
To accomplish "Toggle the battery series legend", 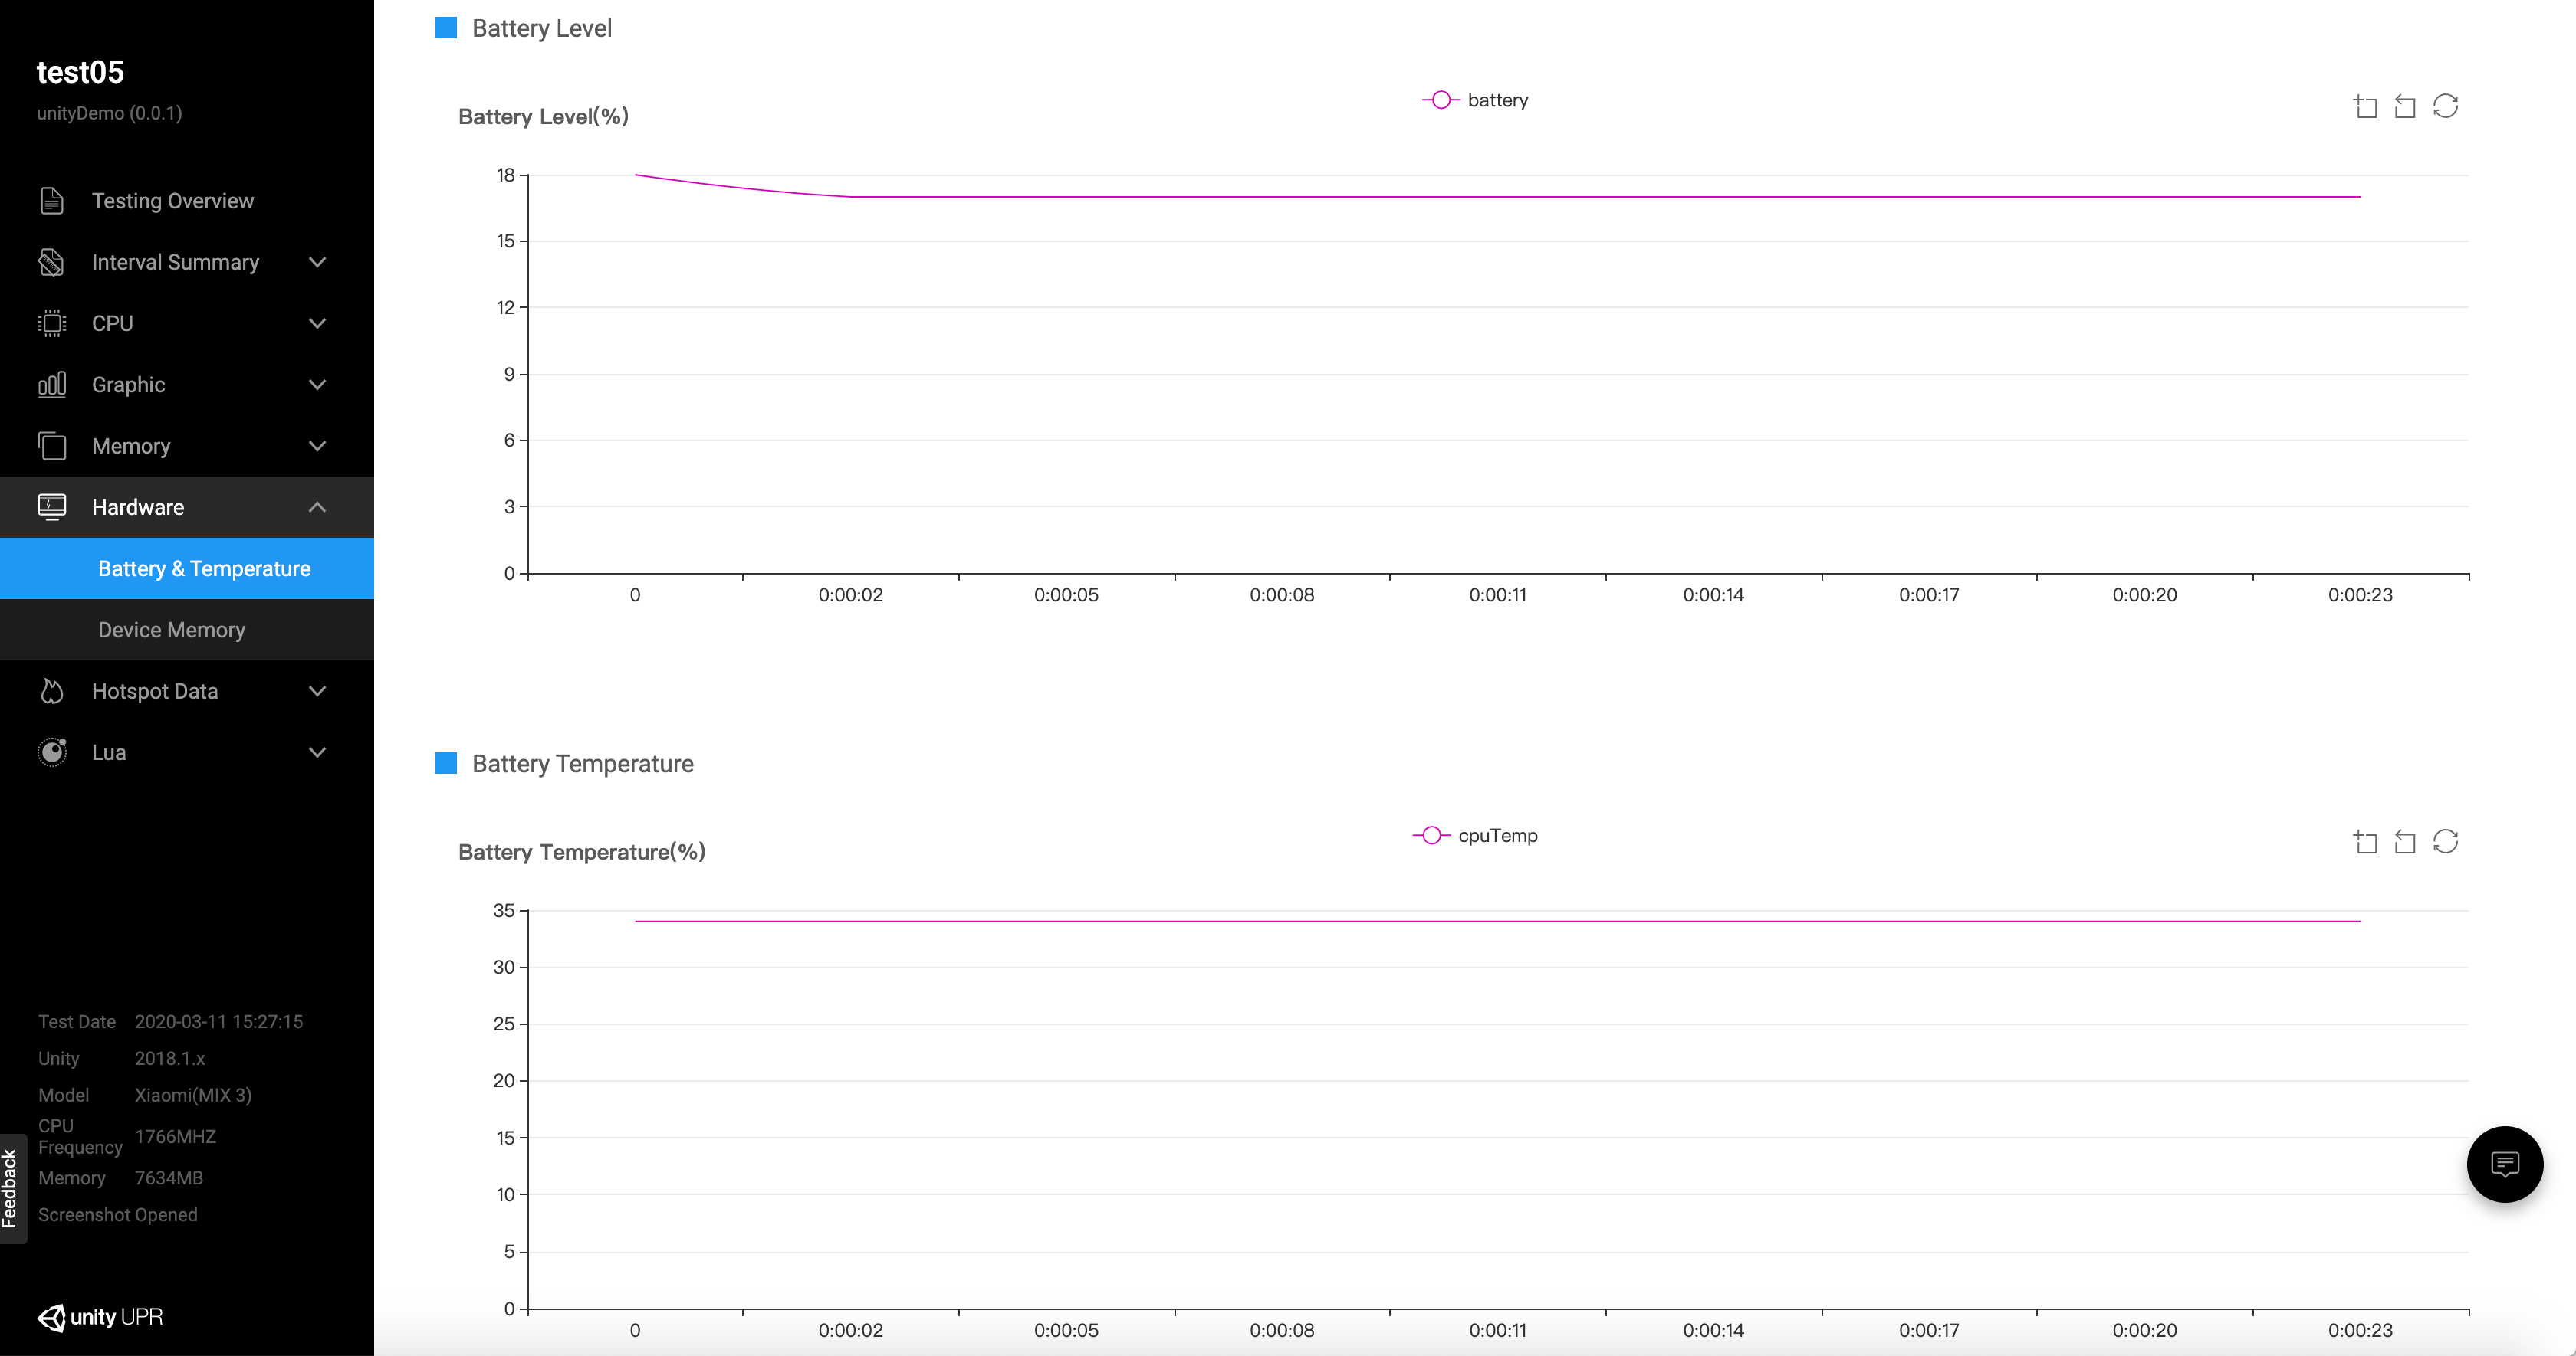I will (x=1476, y=100).
